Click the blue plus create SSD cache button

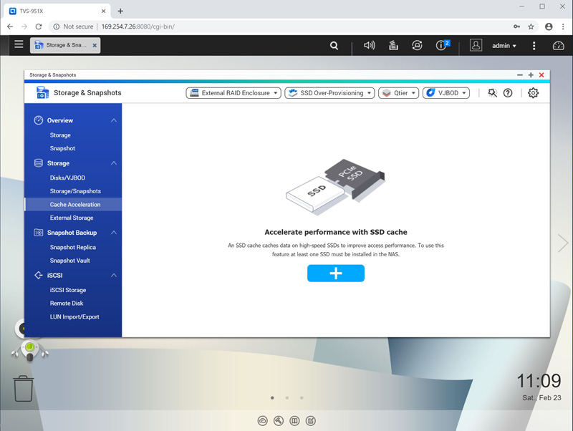336,273
